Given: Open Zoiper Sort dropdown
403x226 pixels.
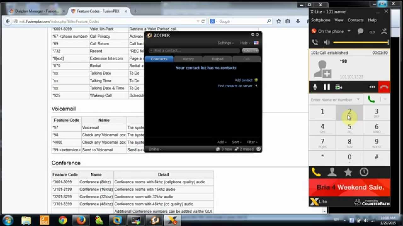Looking at the screenshot, I should (x=237, y=142).
